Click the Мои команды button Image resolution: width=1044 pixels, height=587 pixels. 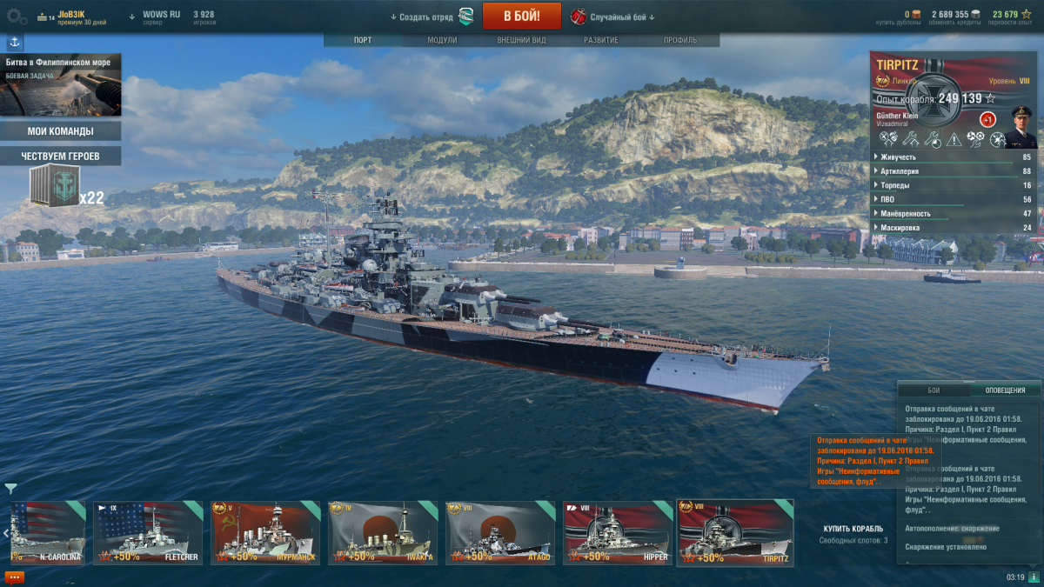pyautogui.click(x=61, y=131)
